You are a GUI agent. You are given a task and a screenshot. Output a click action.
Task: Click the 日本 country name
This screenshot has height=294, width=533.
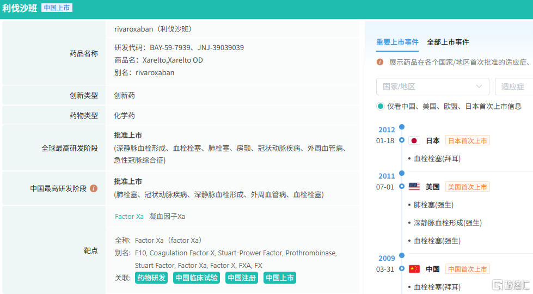coord(433,140)
